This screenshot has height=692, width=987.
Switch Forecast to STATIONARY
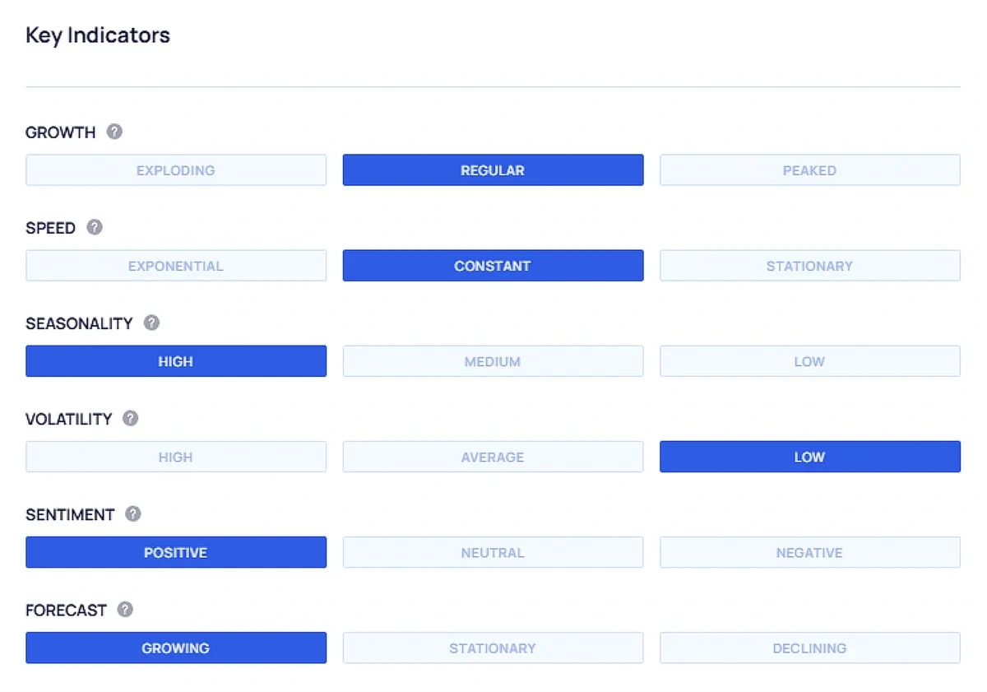(493, 648)
